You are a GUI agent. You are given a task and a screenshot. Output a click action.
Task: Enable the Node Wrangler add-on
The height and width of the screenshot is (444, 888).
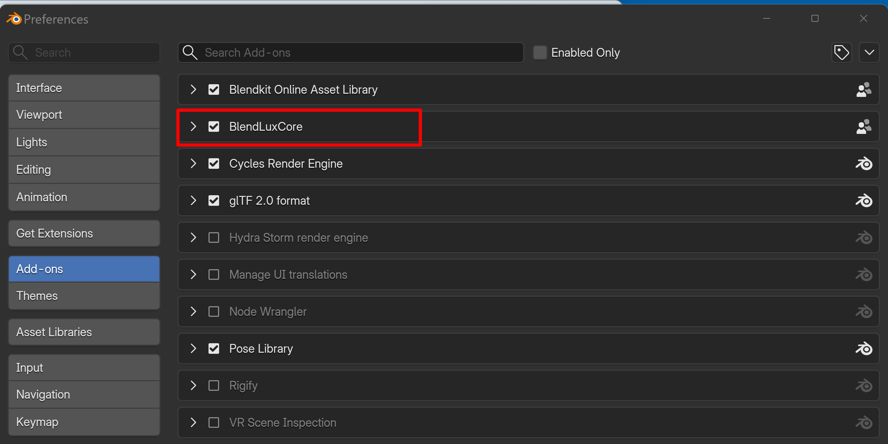(x=214, y=312)
